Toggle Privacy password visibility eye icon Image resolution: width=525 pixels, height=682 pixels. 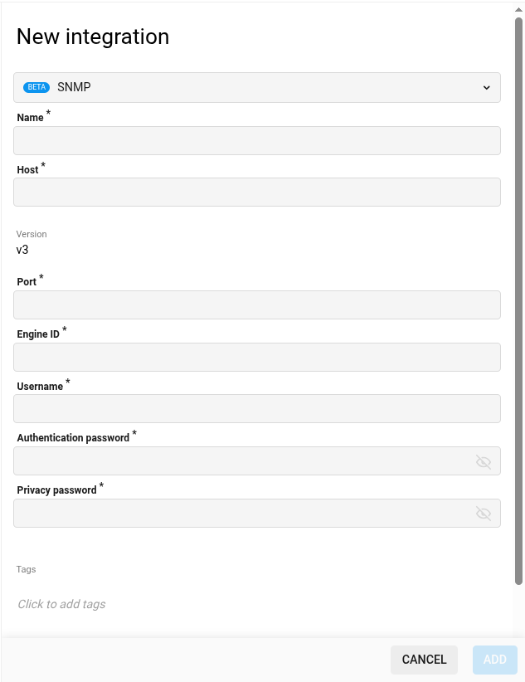tap(484, 513)
